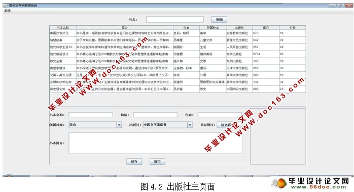The image size is (354, 192).
Task: Click the 查询 search button
Action: pos(219,20)
